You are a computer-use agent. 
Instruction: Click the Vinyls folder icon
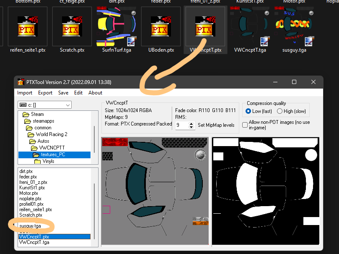(37, 161)
